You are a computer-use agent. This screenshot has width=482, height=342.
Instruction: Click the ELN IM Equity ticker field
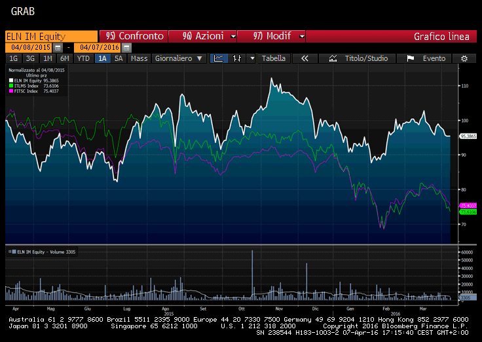(x=51, y=36)
